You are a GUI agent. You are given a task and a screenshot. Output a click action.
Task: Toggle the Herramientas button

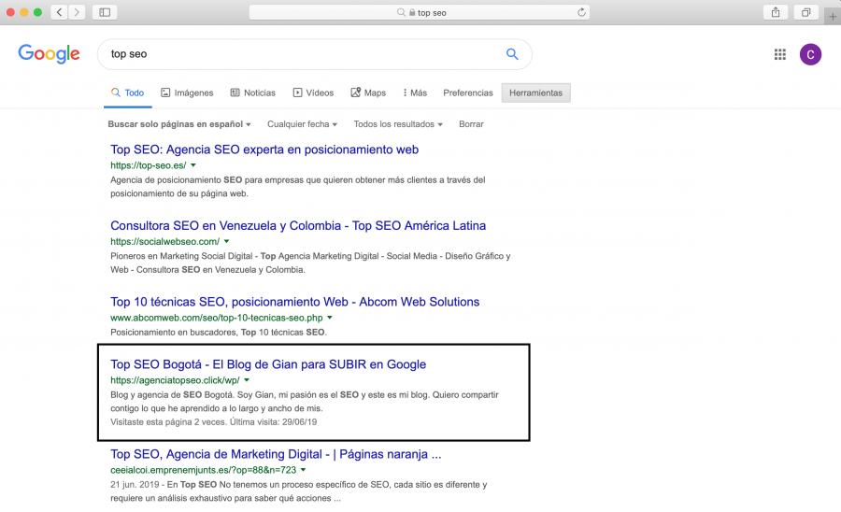tap(535, 92)
